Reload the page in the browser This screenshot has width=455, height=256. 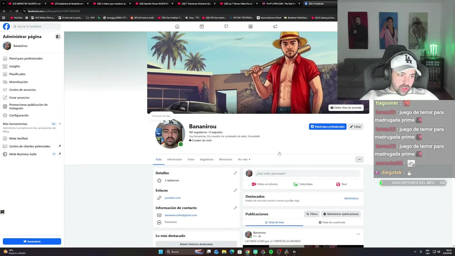click(x=17, y=11)
